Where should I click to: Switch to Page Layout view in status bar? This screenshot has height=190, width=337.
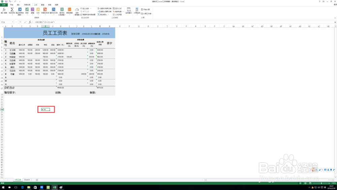305,183
